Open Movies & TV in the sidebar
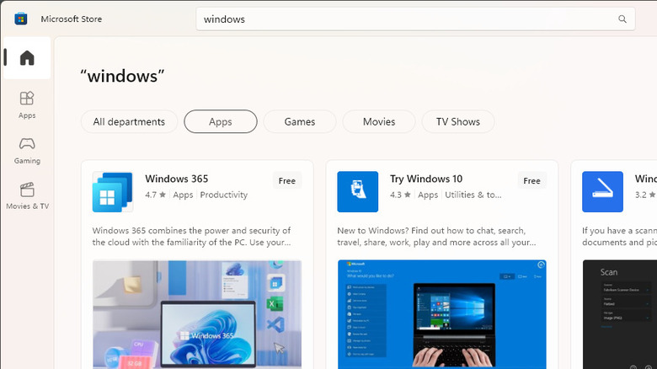 (27, 195)
